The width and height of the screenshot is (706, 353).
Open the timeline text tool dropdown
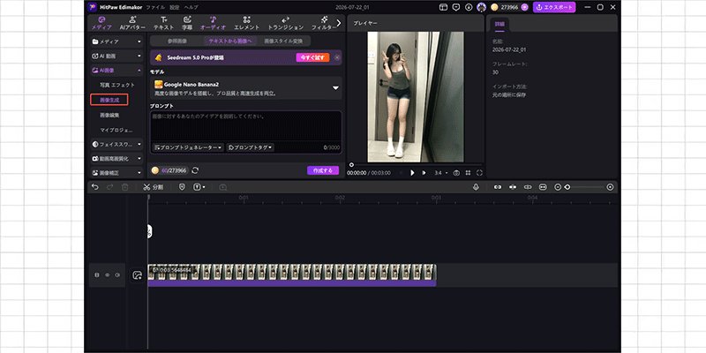point(199,187)
